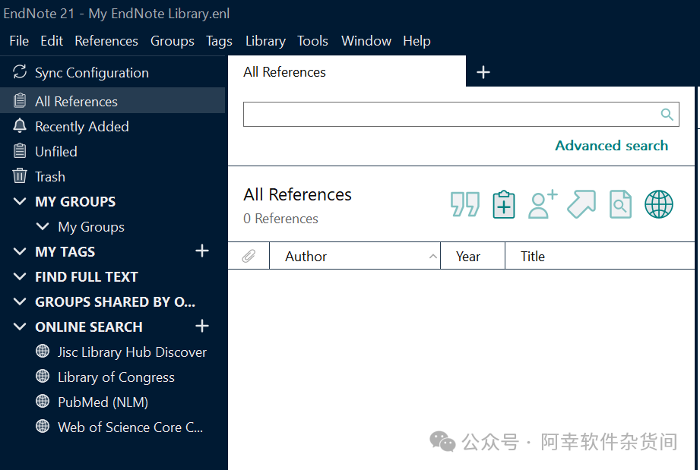700x470 pixels.
Task: Click the MY GROUPS heading text
Action: (x=75, y=201)
